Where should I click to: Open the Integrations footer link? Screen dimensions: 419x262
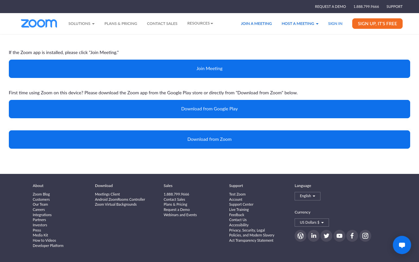coord(42,215)
